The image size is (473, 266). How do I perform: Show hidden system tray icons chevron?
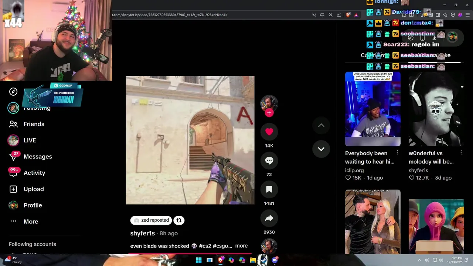[x=419, y=260]
